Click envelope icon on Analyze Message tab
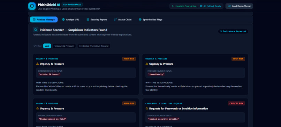Viewport: 281px width, 127px height. pyautogui.click(x=34, y=19)
